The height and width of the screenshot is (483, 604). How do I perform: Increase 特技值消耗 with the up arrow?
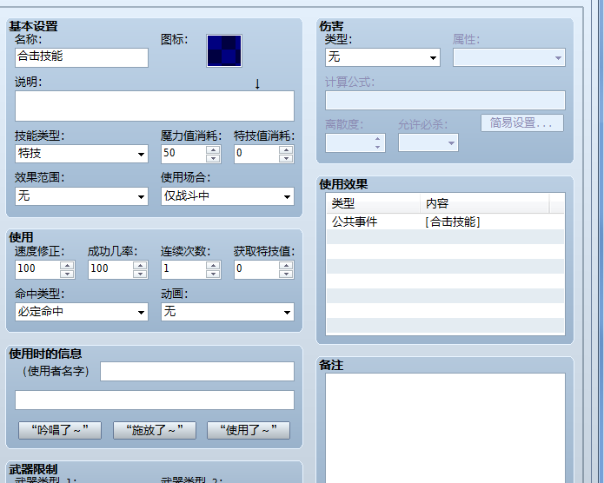coord(286,149)
